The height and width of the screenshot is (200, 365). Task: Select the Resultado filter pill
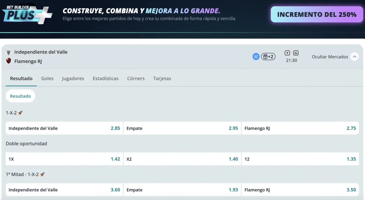(20, 96)
